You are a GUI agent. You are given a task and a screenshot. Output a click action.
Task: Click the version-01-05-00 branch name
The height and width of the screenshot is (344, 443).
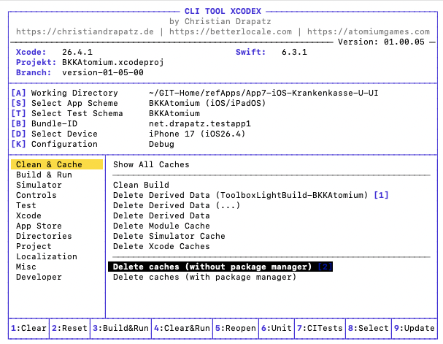click(103, 72)
